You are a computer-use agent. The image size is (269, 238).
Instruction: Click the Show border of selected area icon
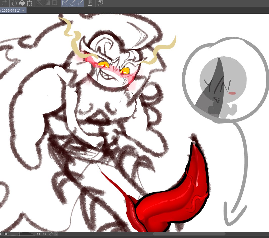55,3
